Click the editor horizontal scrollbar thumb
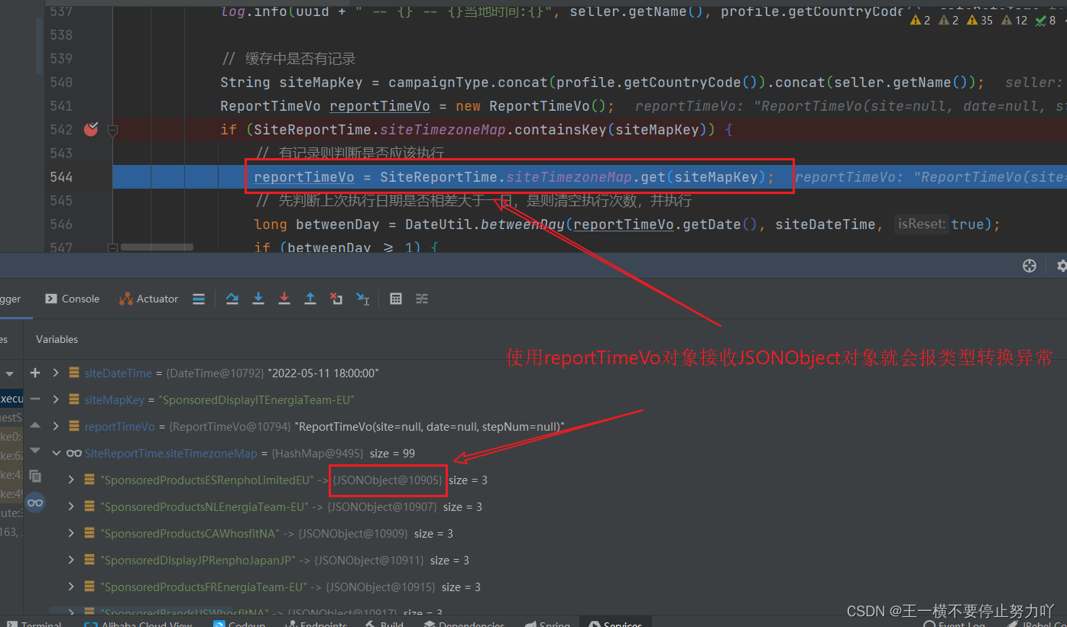Image resolution: width=1067 pixels, height=627 pixels. point(157,247)
